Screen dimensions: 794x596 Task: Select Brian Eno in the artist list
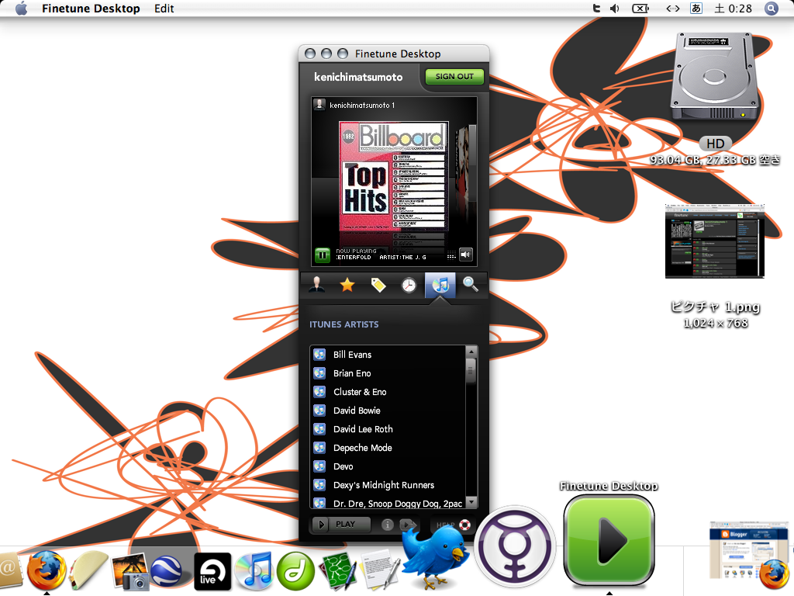pos(388,373)
